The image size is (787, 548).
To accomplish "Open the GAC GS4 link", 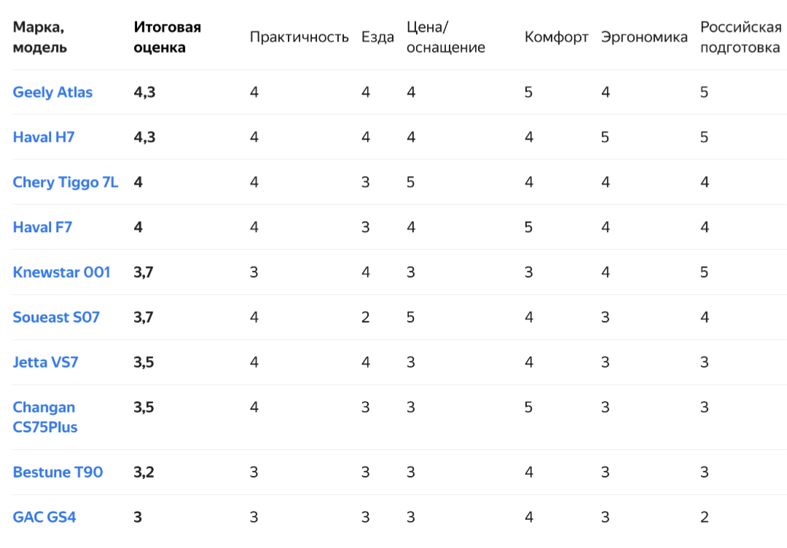I will (x=44, y=517).
